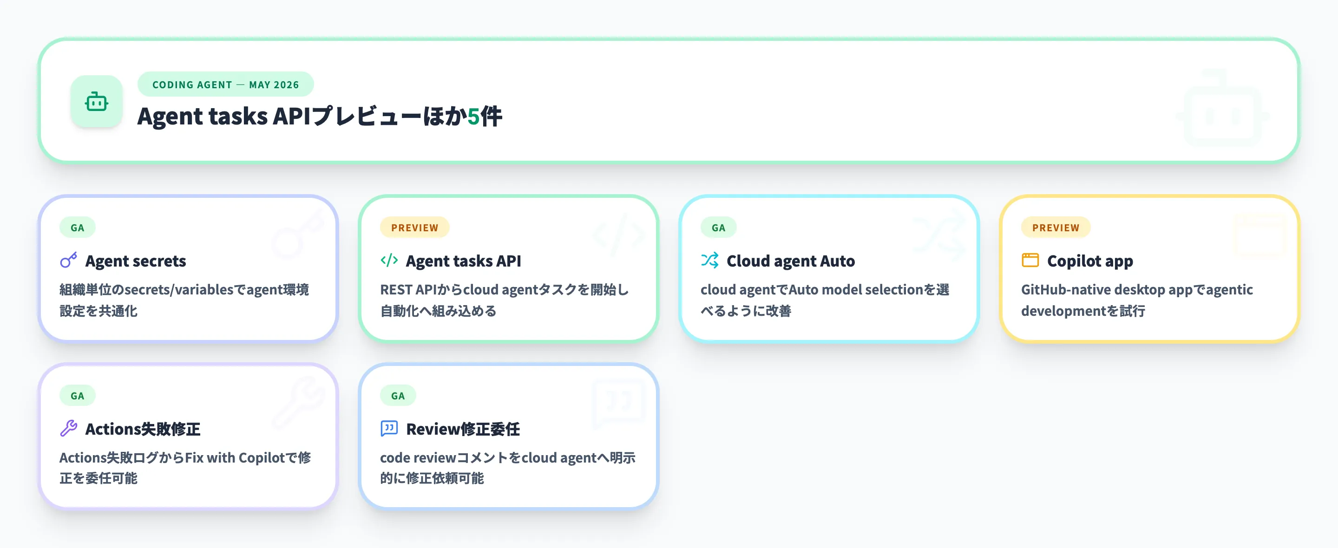Click the text 'GitHub-native desktop appでagentic developmentを試行'
1338x548 pixels.
pos(1137,300)
